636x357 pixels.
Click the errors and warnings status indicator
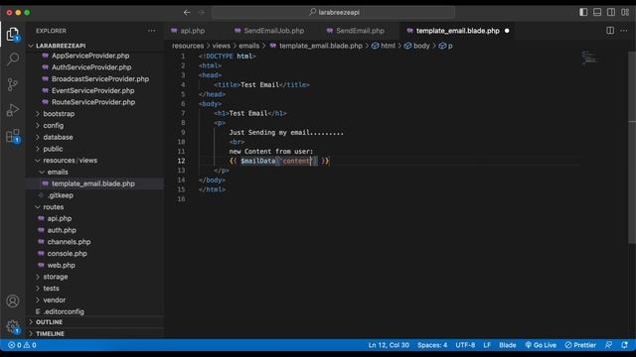pos(22,345)
